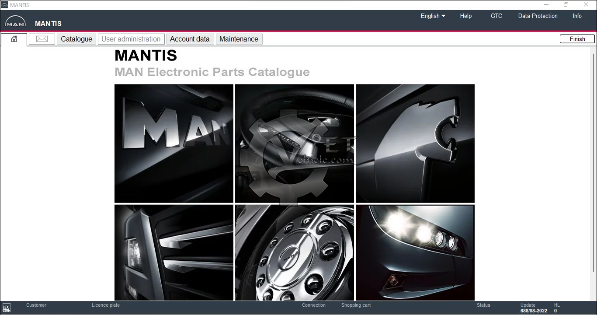
Task: Open the GTC link
Action: pos(496,16)
